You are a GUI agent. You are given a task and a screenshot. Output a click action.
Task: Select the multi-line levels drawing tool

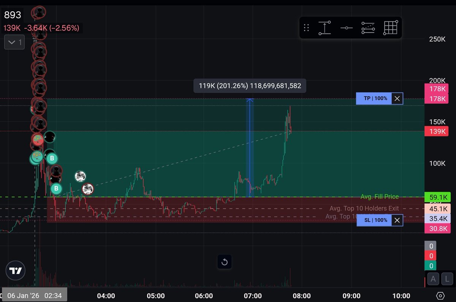pos(368,28)
